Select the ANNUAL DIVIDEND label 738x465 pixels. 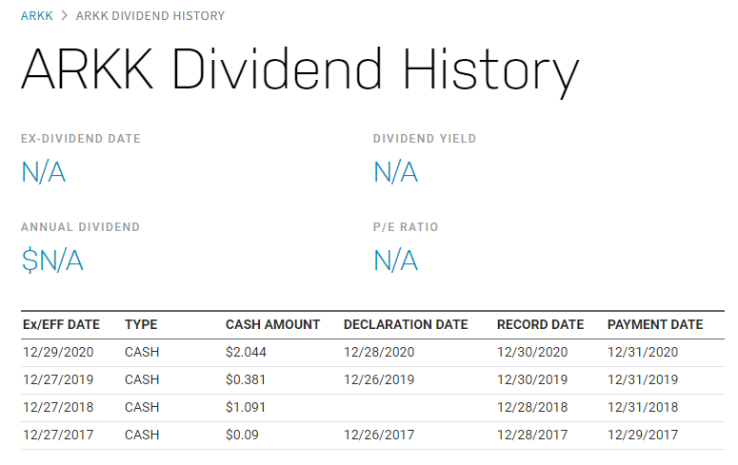(x=81, y=227)
